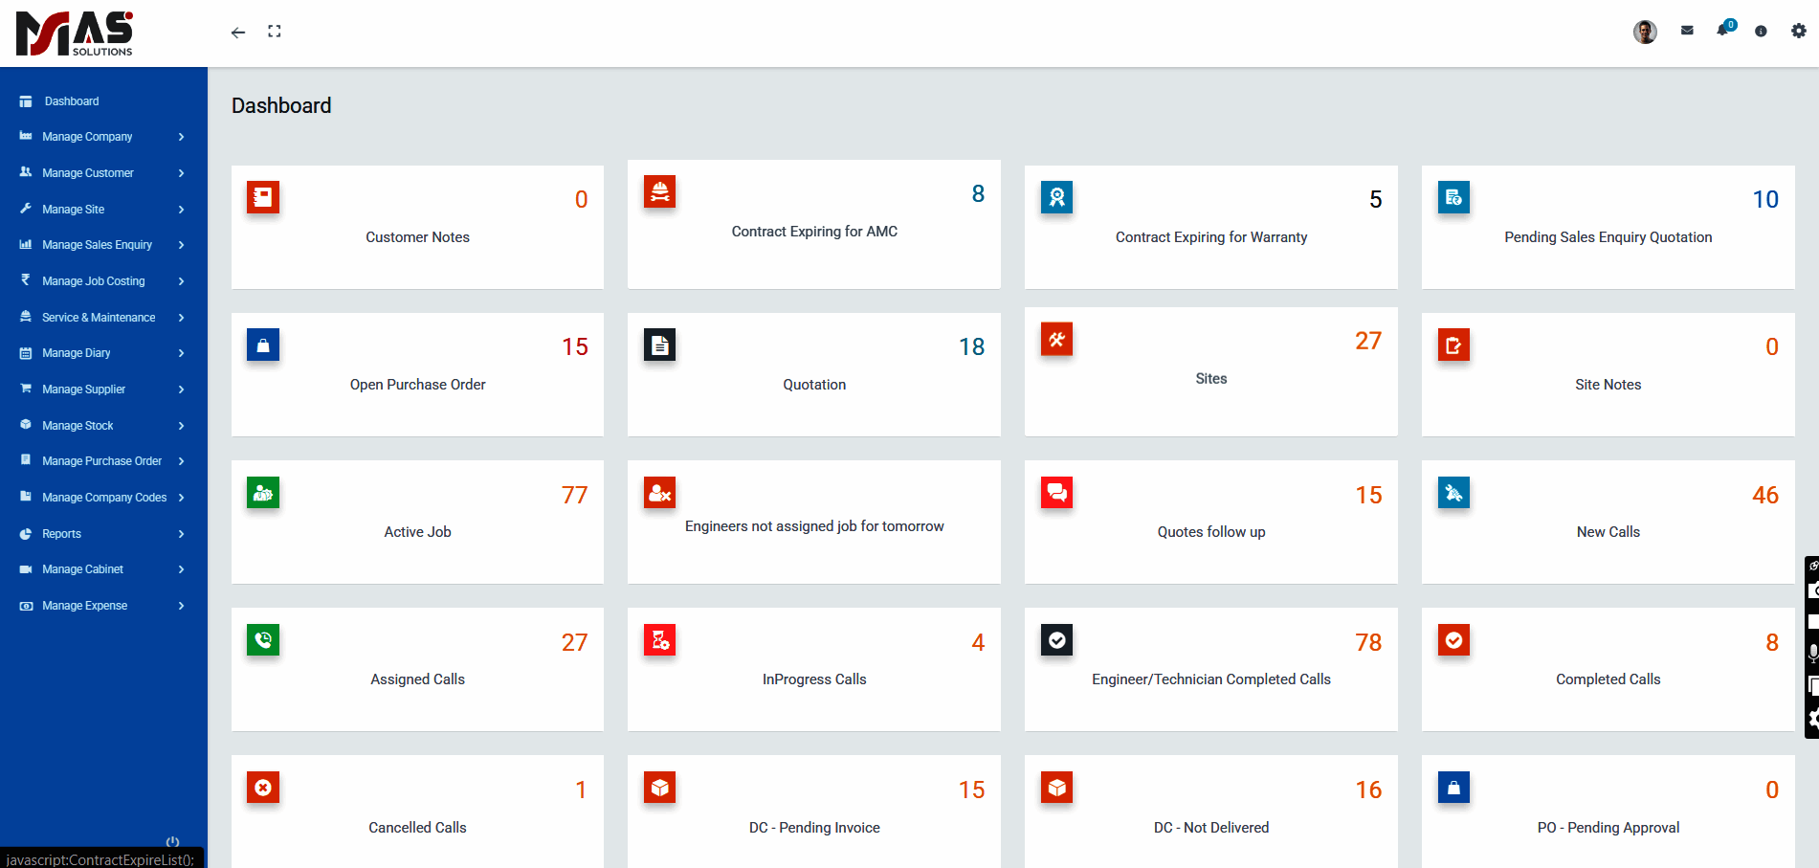Click the Cancelled Calls X icon

point(263,789)
